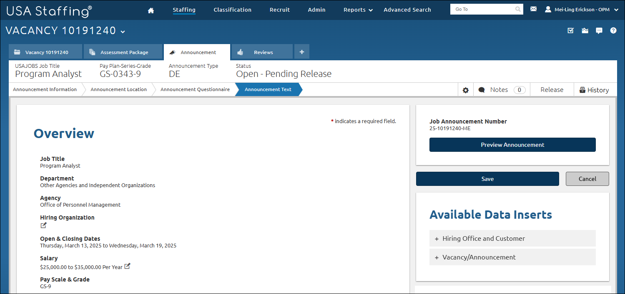Open the Vacancy 10191240 title dropdown chevron

coord(123,32)
